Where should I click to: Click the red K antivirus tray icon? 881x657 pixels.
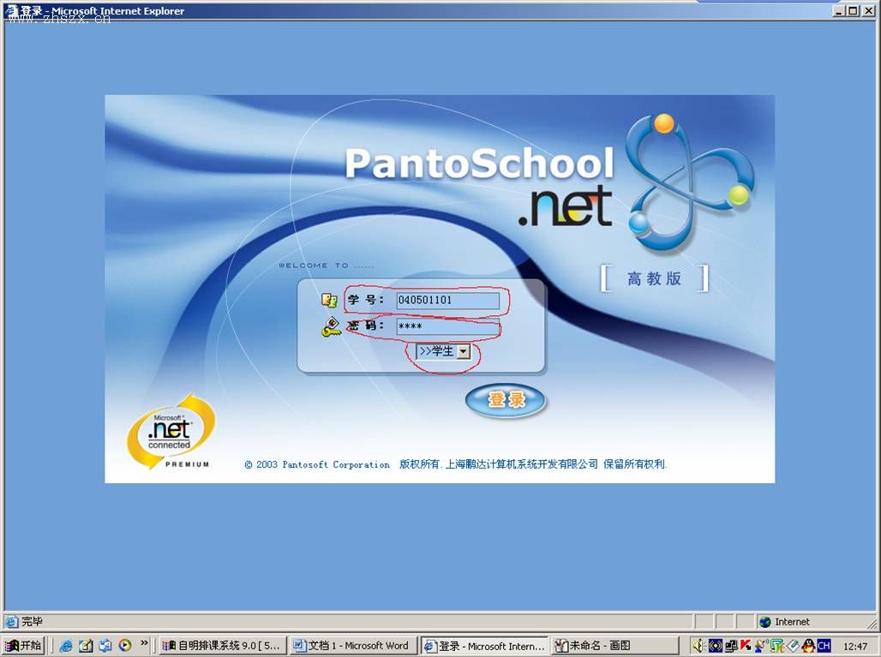click(x=746, y=646)
